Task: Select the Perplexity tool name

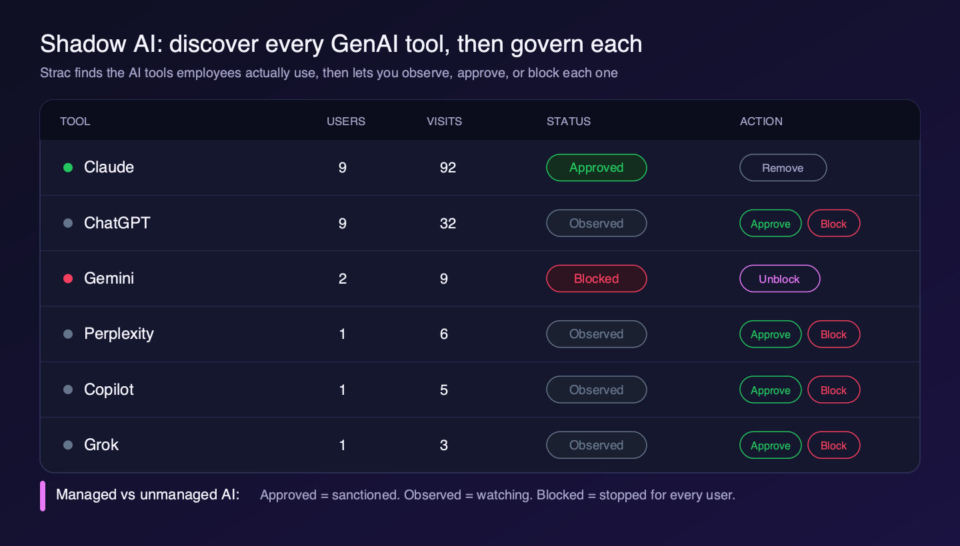Action: coord(119,334)
